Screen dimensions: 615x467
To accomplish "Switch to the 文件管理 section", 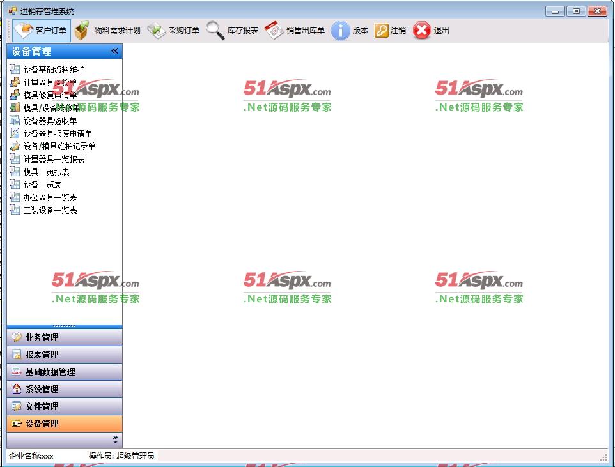I will pyautogui.click(x=65, y=406).
